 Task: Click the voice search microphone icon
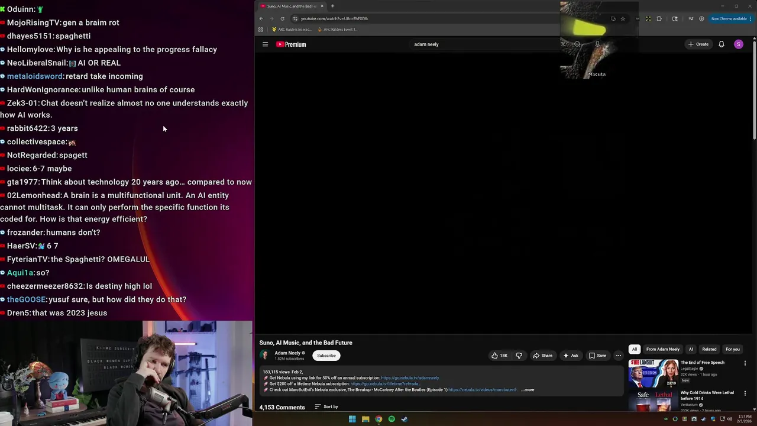click(597, 44)
